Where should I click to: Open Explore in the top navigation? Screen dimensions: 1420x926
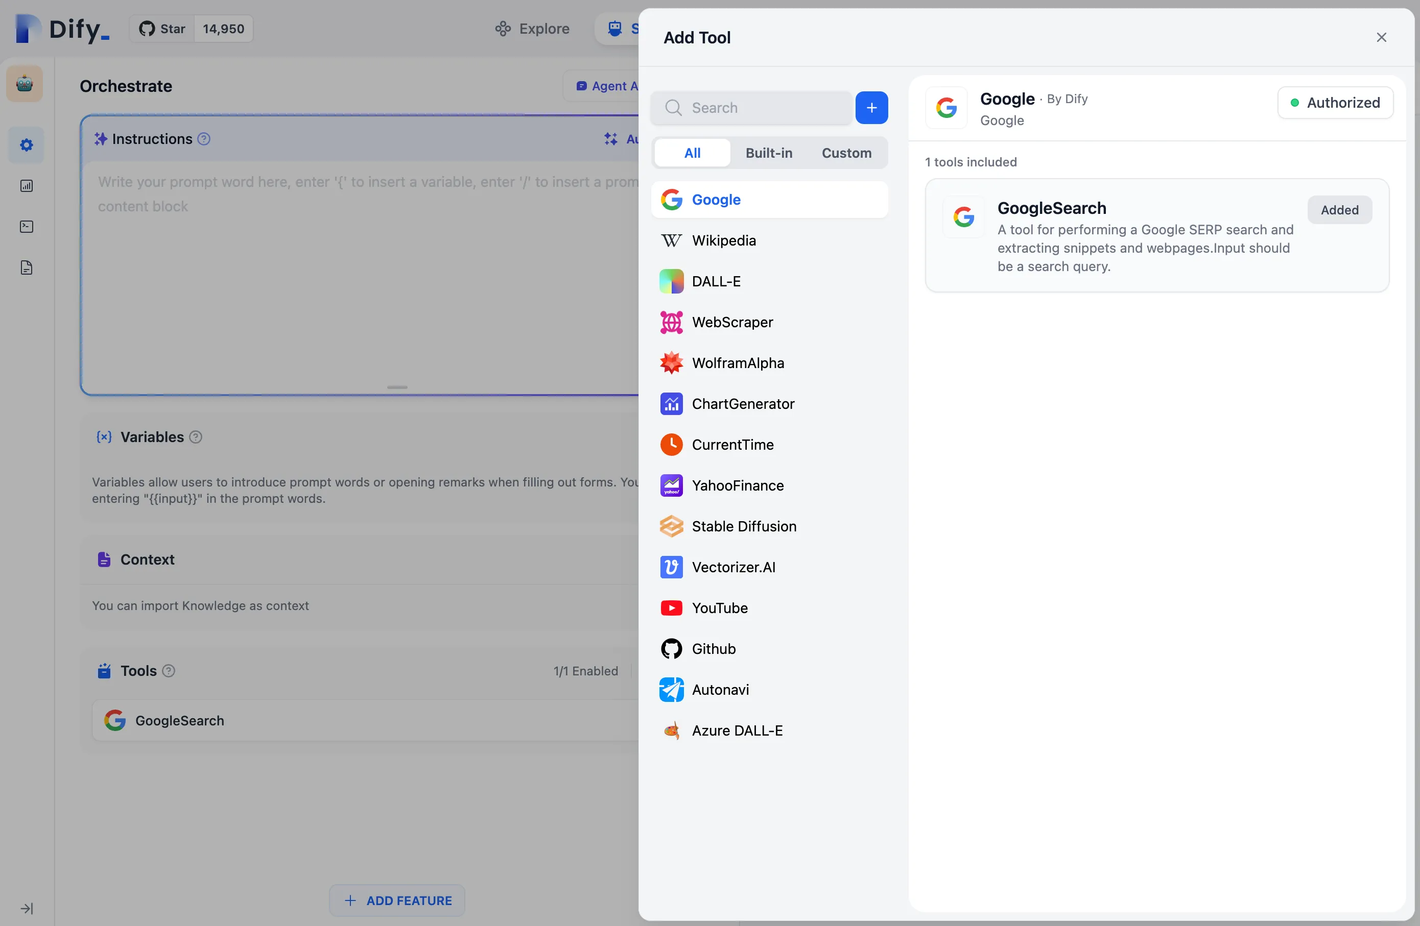click(x=532, y=29)
